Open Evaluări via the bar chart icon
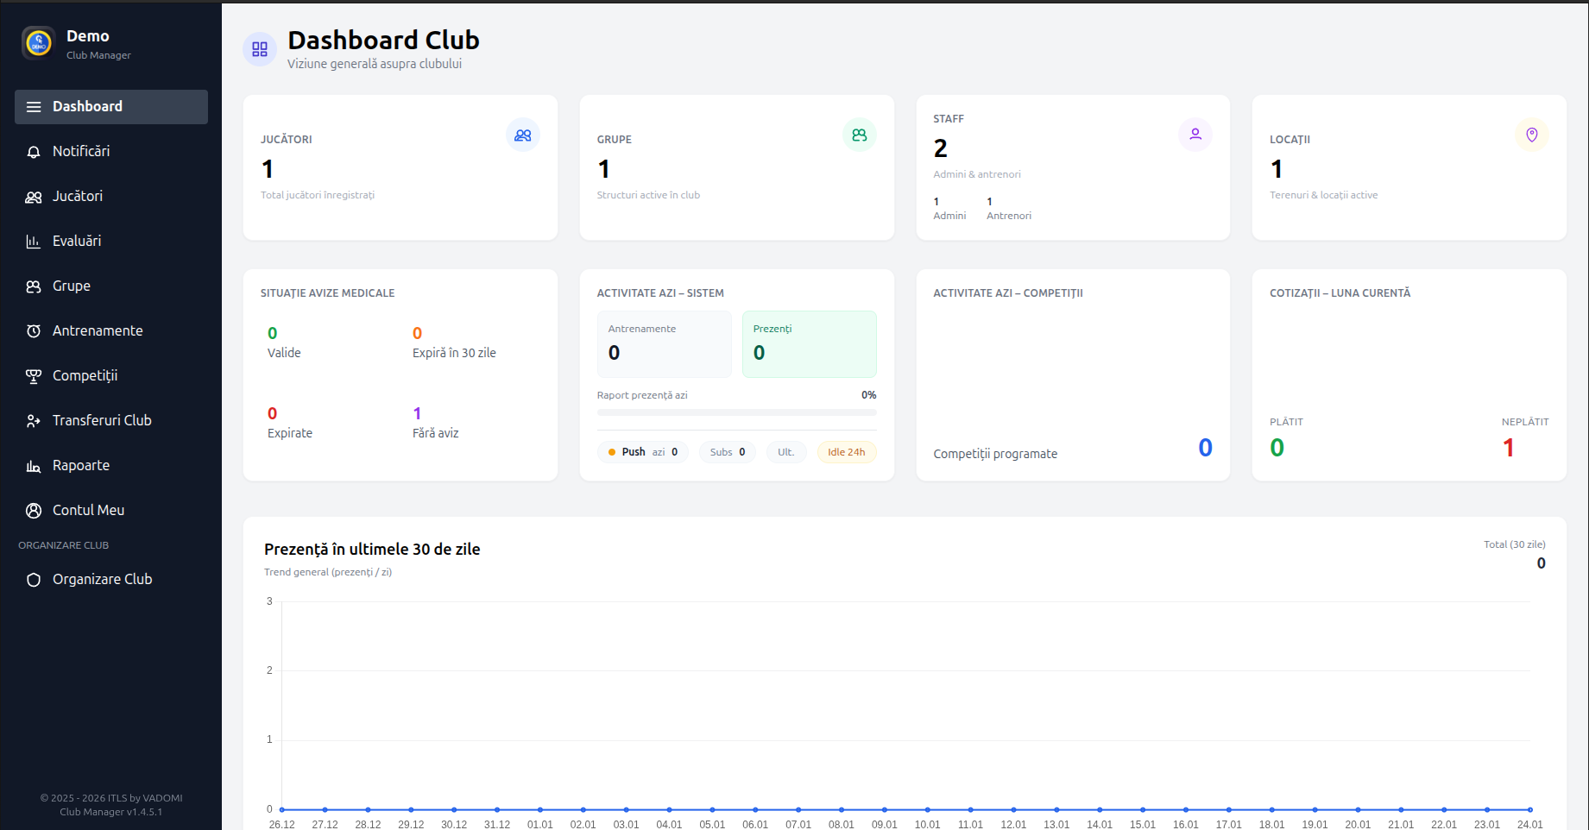This screenshot has height=830, width=1589. [33, 241]
